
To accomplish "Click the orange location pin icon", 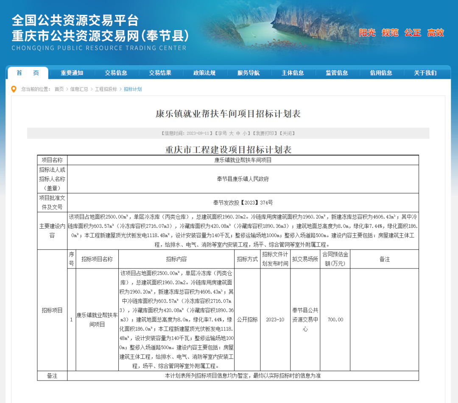I will (14, 89).
